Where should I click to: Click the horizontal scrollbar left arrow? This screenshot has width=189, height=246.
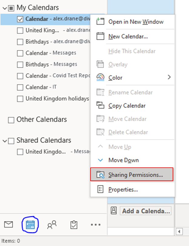180,232
